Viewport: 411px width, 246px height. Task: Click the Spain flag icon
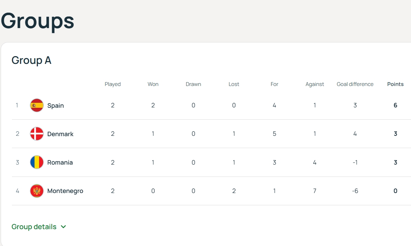(37, 105)
